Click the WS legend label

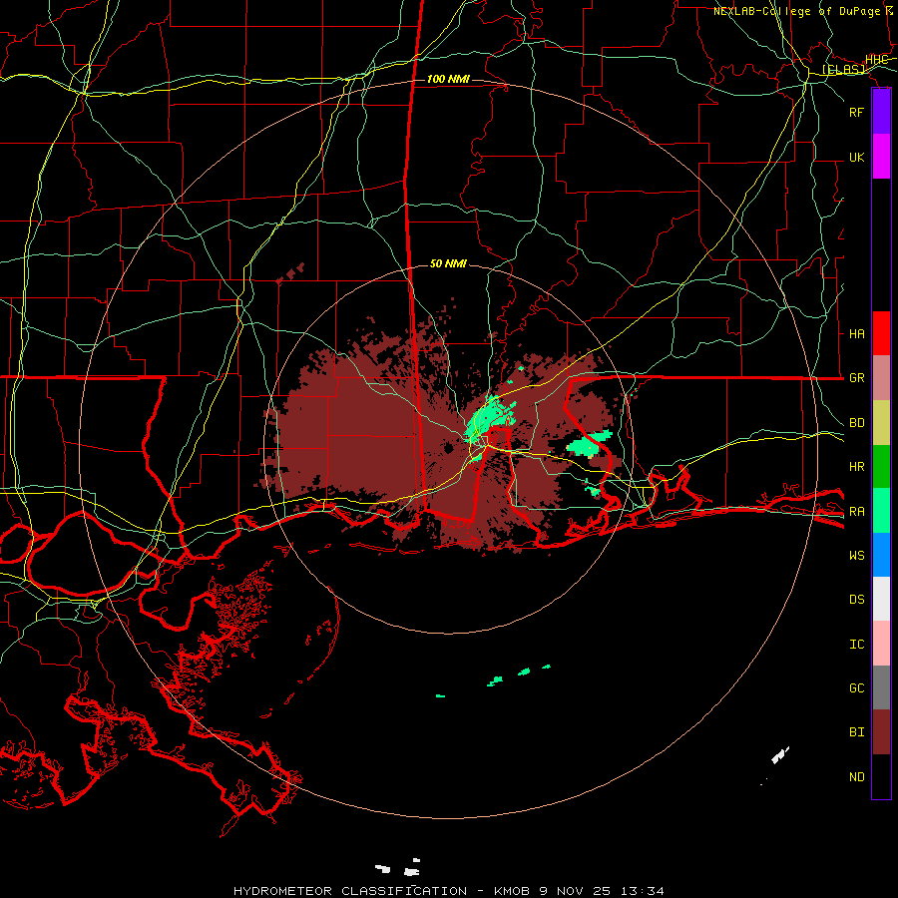(856, 555)
